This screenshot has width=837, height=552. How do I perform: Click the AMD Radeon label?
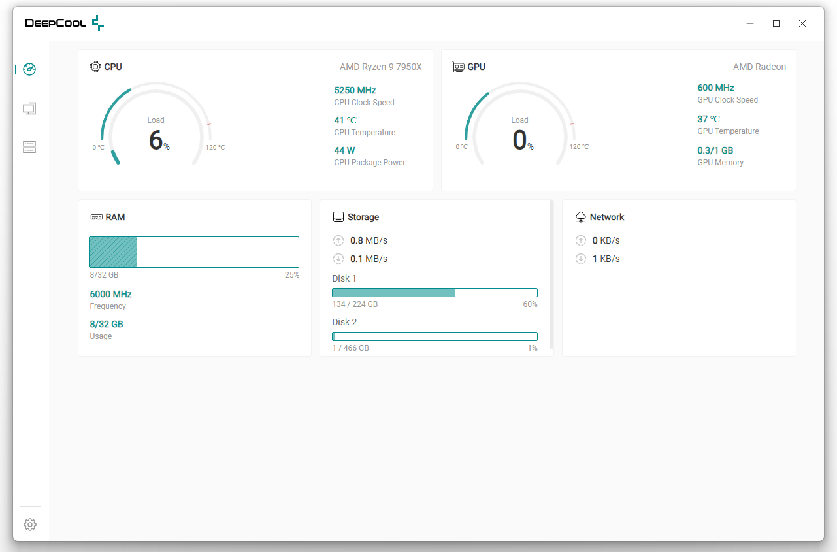760,67
